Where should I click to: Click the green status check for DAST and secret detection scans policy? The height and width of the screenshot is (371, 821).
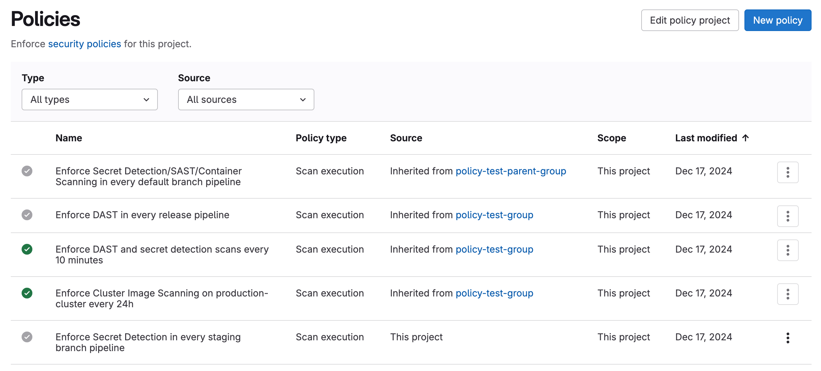pyautogui.click(x=27, y=250)
